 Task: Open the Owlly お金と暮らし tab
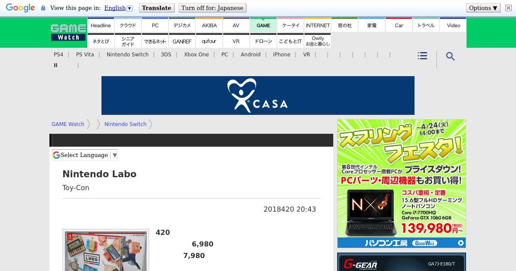pyautogui.click(x=317, y=41)
